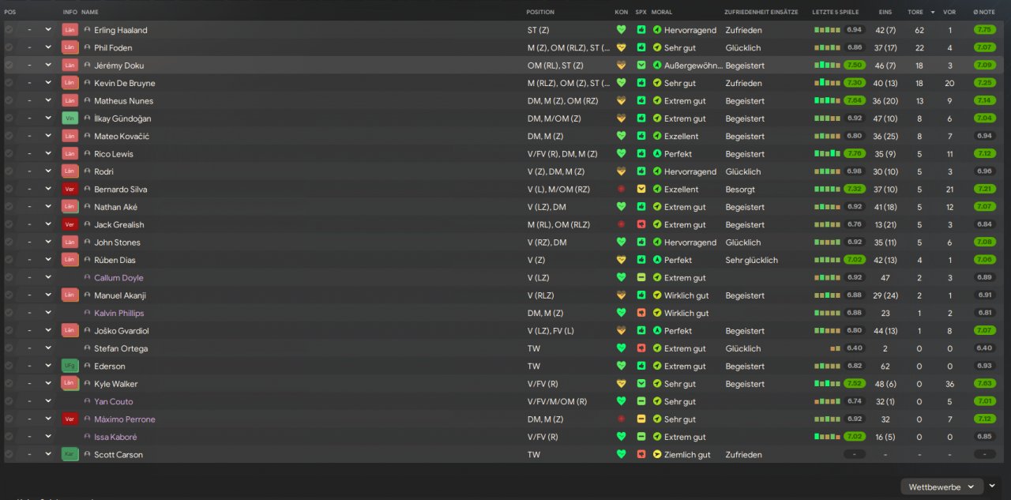Sort by the MORAL column header
This screenshot has height=500, width=1011.
661,12
